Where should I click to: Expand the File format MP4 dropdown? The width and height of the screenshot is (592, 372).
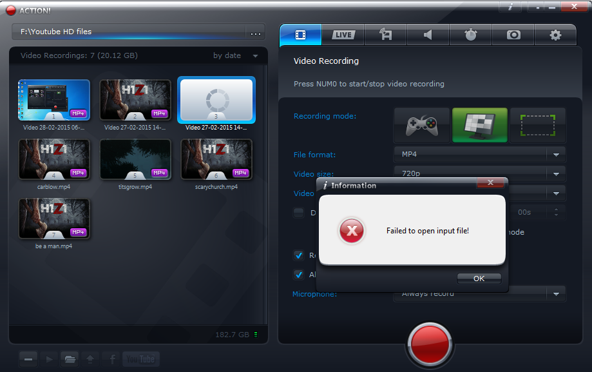(x=555, y=155)
